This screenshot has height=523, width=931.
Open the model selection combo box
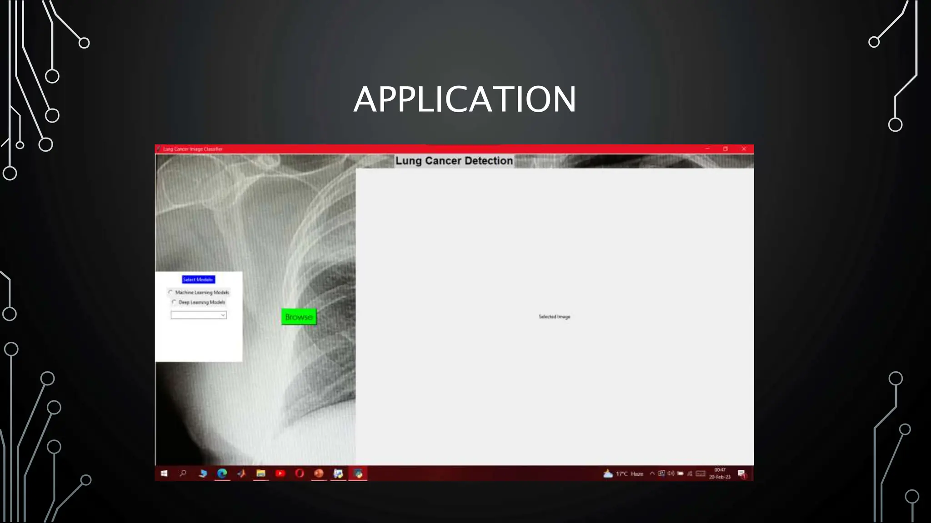point(199,315)
